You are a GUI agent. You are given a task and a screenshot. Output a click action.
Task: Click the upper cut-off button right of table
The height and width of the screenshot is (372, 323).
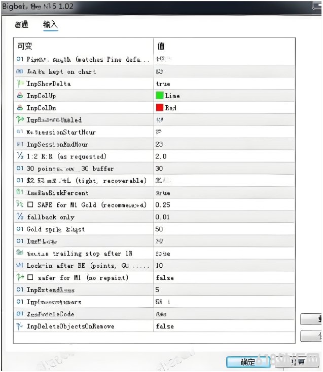(x=311, y=319)
